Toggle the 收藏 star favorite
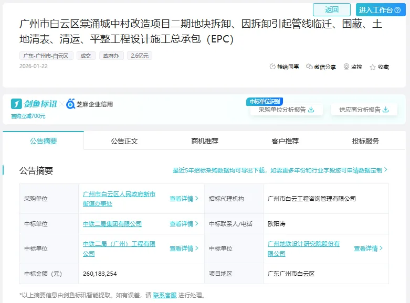Viewport: 410px width, 303px height. [373, 67]
